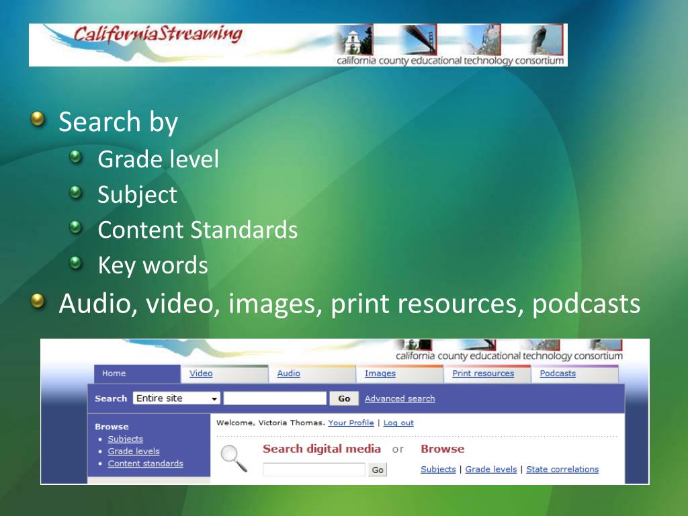
Task: Open the Images tab
Action: [380, 374]
